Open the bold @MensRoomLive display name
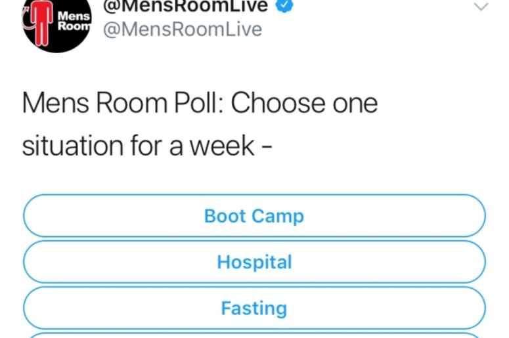509x338 pixels. coord(185,6)
